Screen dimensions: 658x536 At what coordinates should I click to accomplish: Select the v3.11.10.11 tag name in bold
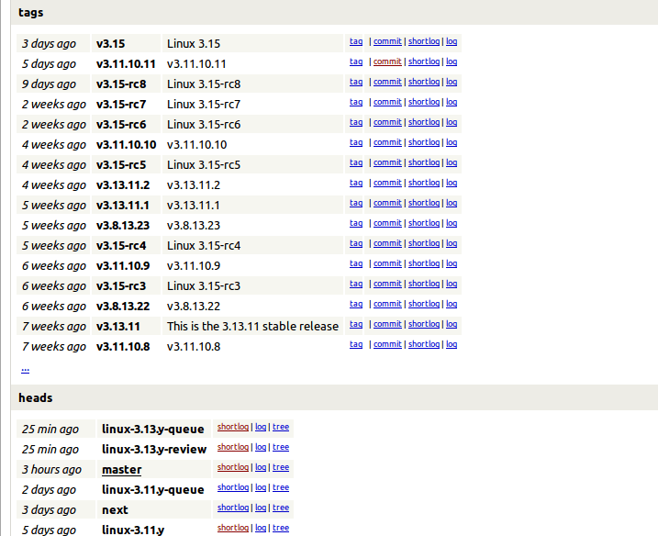[x=126, y=64]
